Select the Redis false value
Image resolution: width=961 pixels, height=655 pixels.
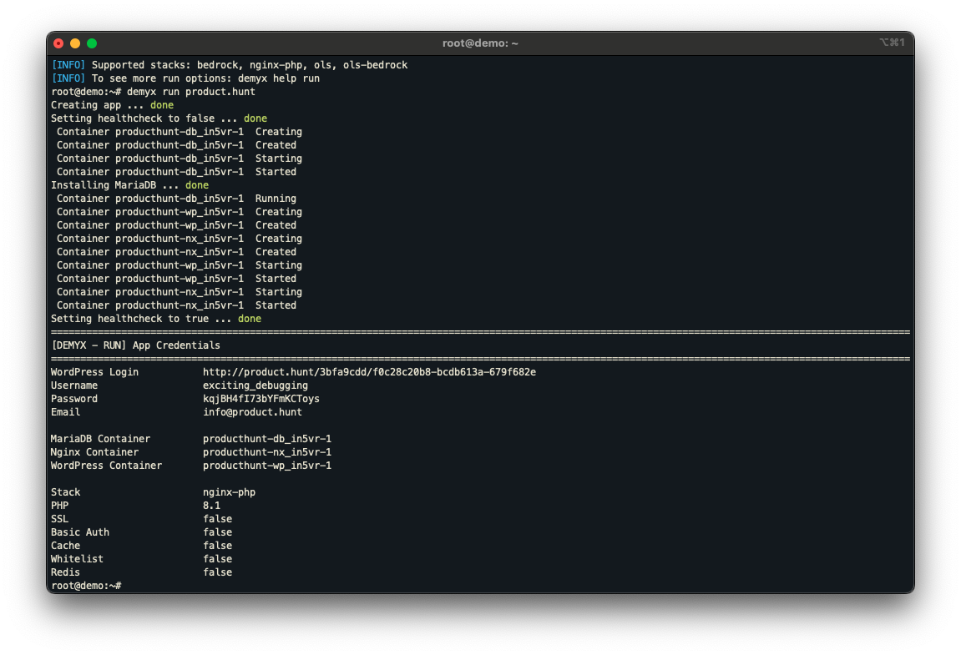[x=218, y=572]
